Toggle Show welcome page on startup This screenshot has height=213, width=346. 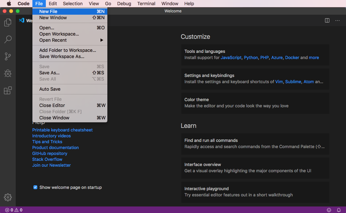(x=35, y=187)
